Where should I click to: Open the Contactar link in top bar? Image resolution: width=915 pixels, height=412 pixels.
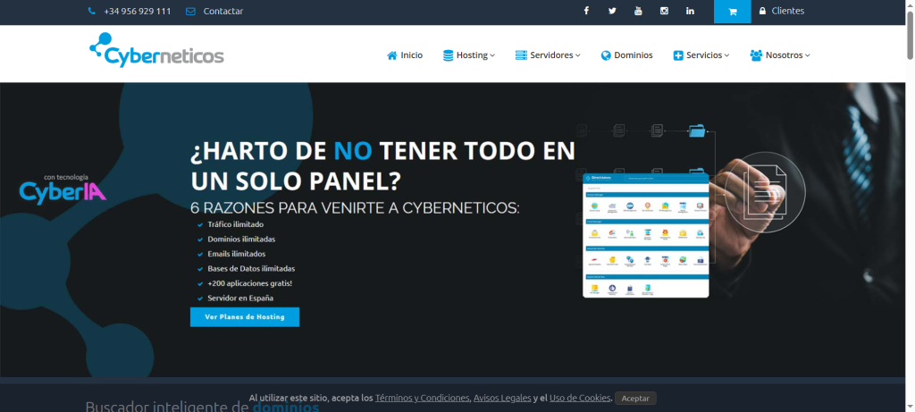click(222, 12)
